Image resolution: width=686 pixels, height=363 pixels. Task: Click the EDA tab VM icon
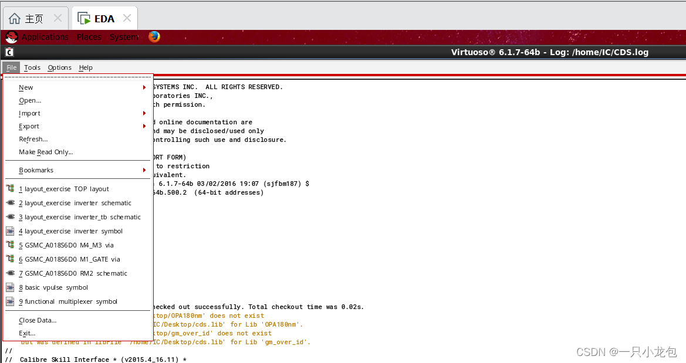(x=83, y=18)
